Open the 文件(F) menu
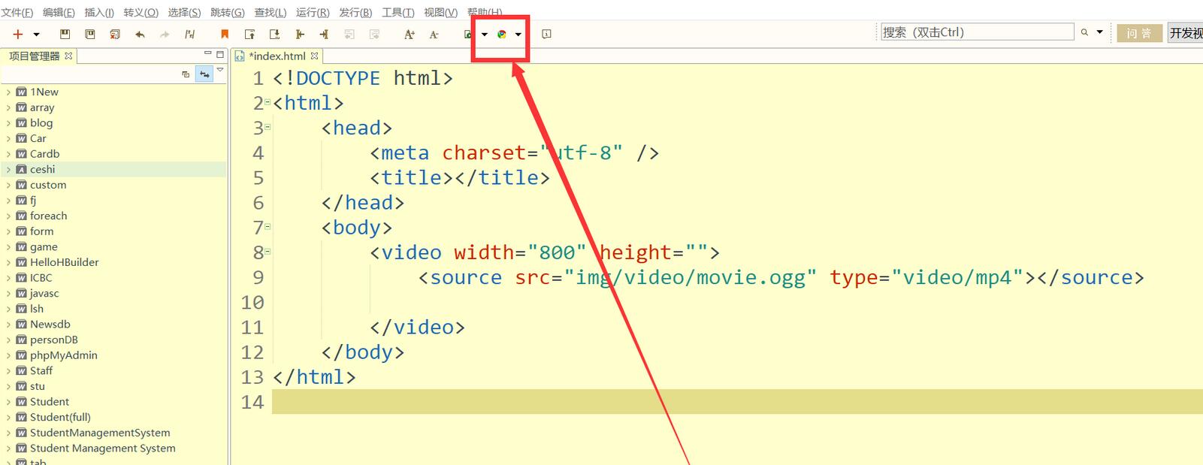Viewport: 1203px width, 465px height. tap(17, 12)
